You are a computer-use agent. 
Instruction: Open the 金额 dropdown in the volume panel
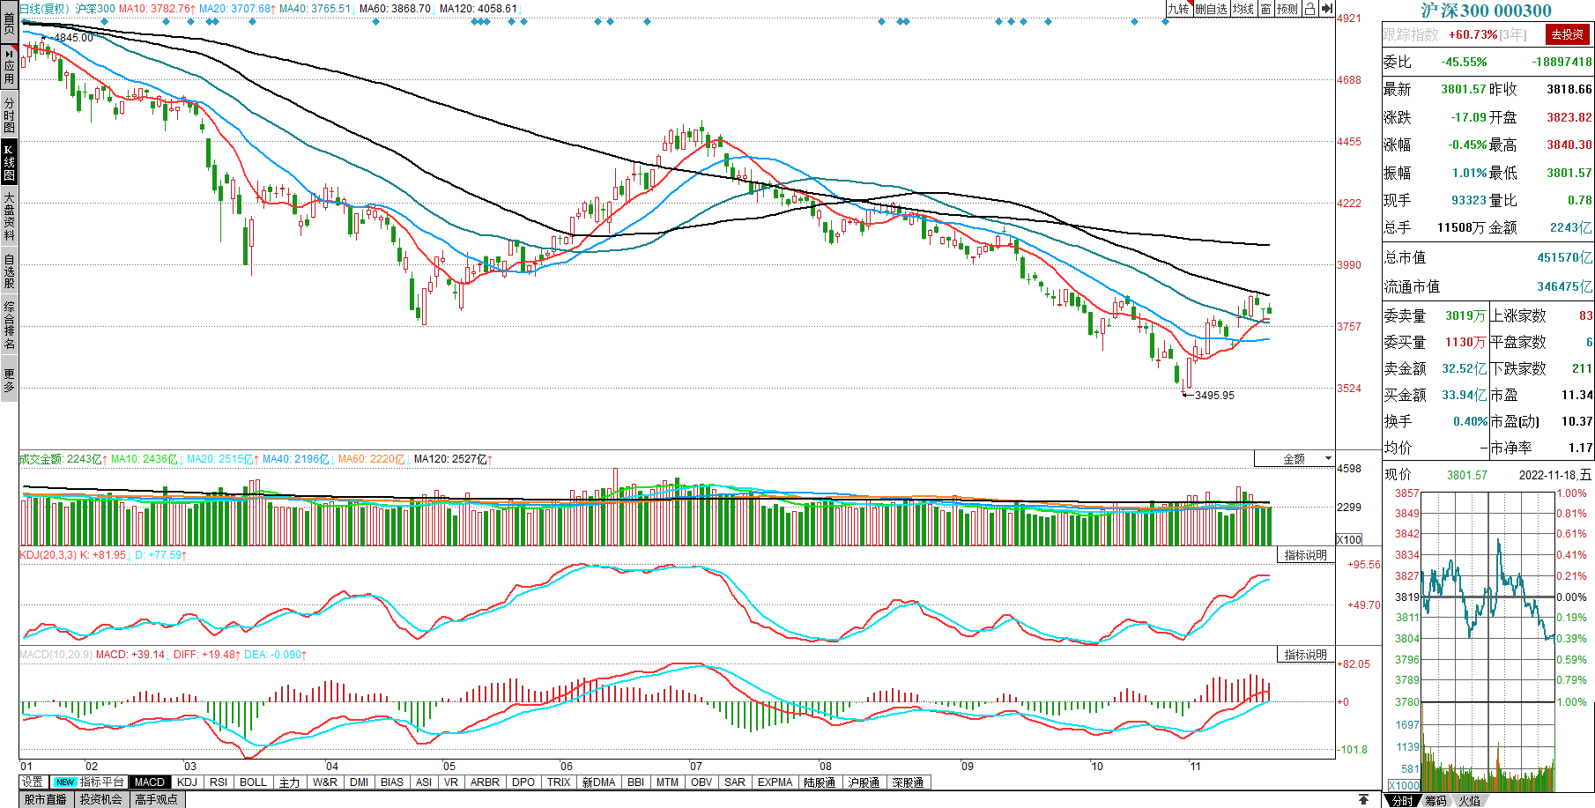(1295, 459)
